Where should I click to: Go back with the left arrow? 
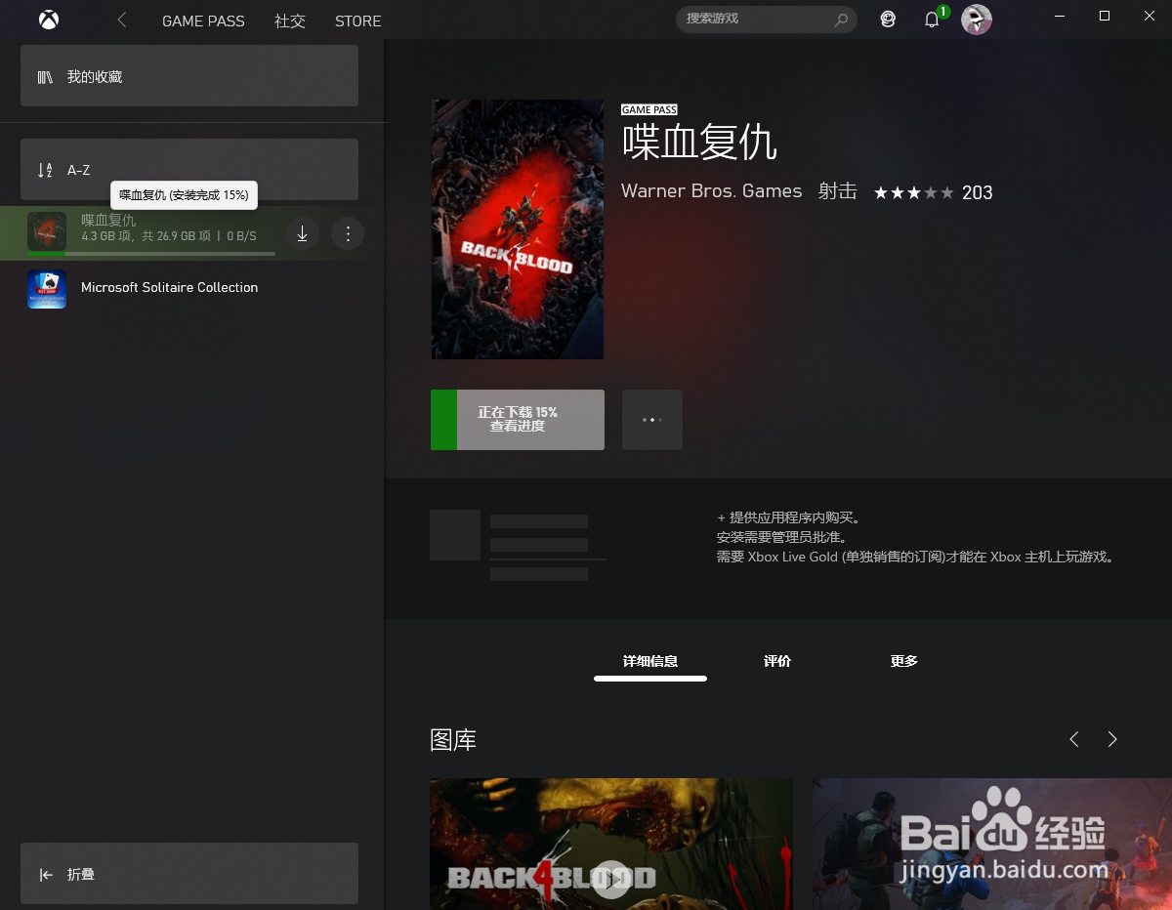point(122,20)
